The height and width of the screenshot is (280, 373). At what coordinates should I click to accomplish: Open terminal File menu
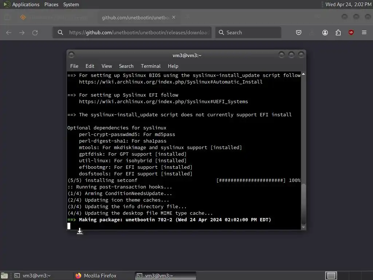(74, 66)
